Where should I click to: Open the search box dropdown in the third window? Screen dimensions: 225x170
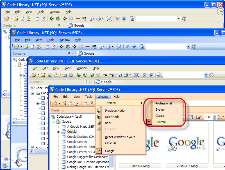pos(206,75)
